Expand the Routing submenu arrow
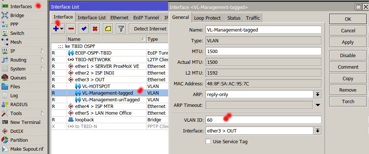The height and width of the screenshot is (154, 369). [43, 60]
